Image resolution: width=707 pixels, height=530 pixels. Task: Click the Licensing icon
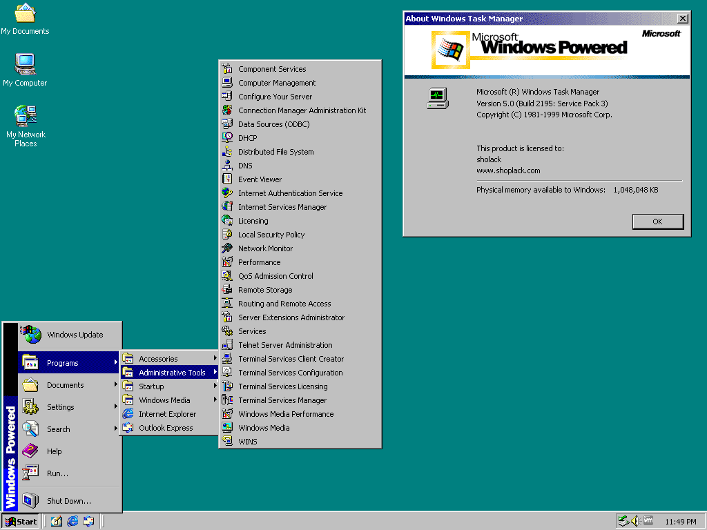tap(227, 221)
